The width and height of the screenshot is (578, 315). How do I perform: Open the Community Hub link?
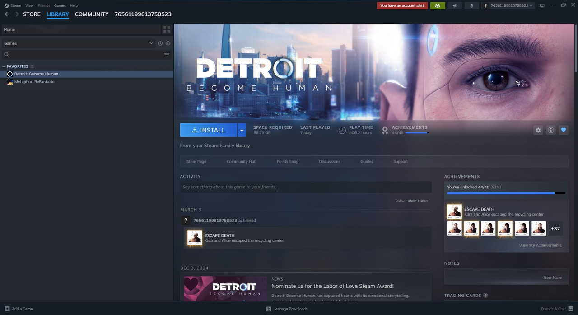tap(241, 162)
